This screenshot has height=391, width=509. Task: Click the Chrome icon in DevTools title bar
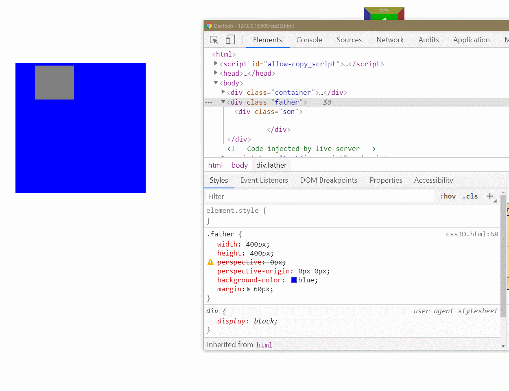209,26
